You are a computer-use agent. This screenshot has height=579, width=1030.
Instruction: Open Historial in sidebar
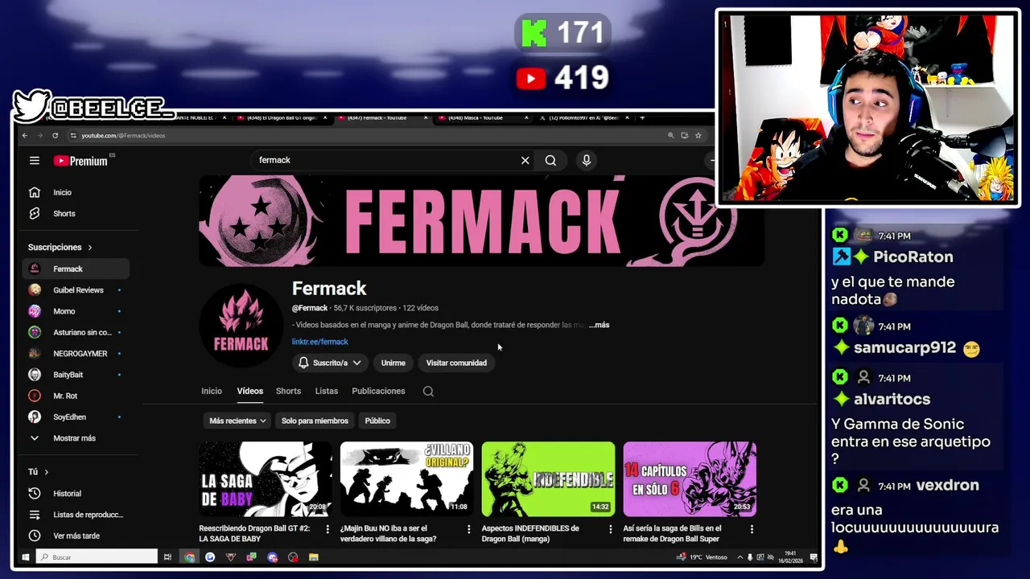point(76,494)
